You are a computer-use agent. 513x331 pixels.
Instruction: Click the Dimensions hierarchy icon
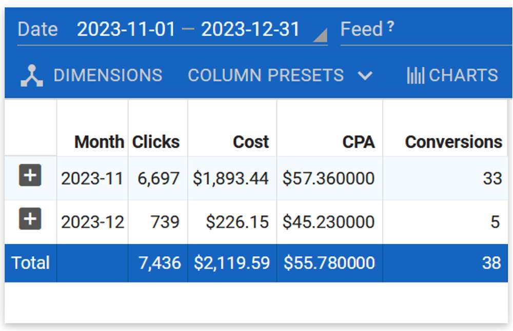tap(32, 76)
